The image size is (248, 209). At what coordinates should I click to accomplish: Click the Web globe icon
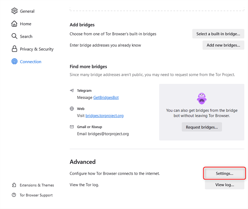(72, 109)
